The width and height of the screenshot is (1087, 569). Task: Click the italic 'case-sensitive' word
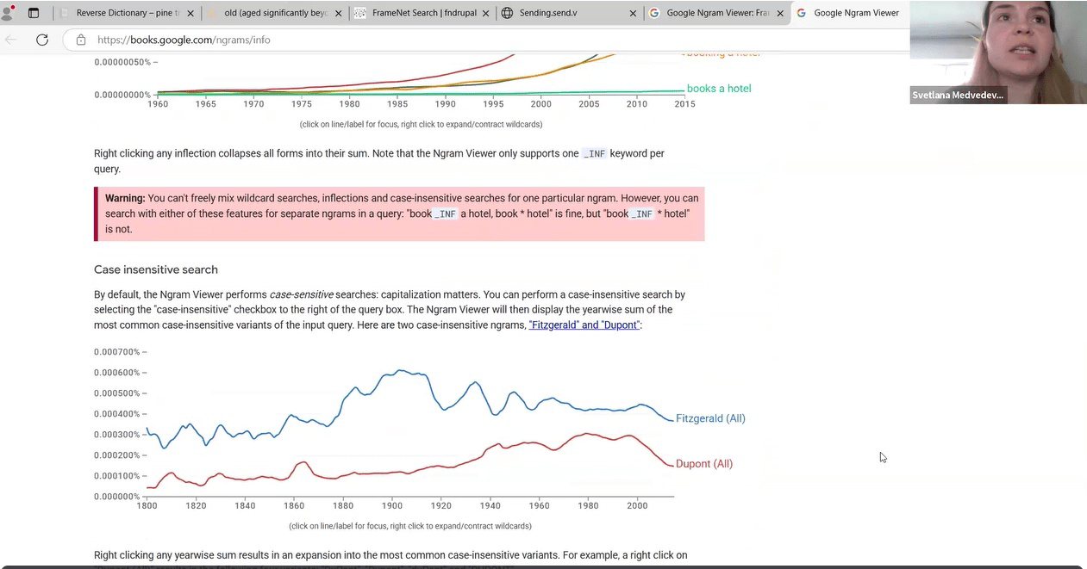(302, 294)
